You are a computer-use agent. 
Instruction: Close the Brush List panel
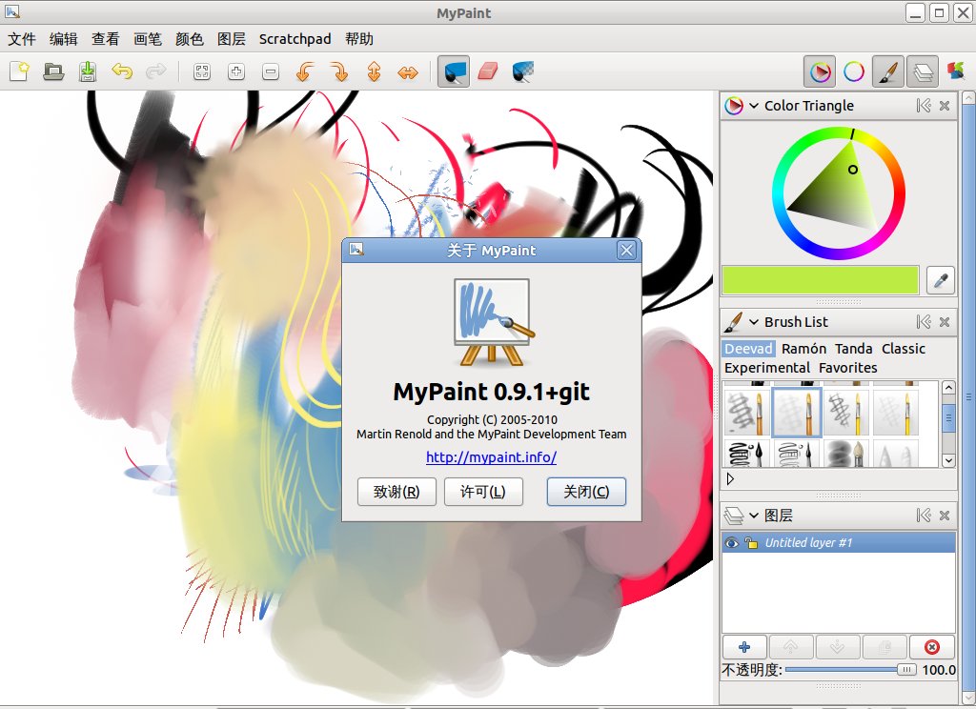point(945,322)
